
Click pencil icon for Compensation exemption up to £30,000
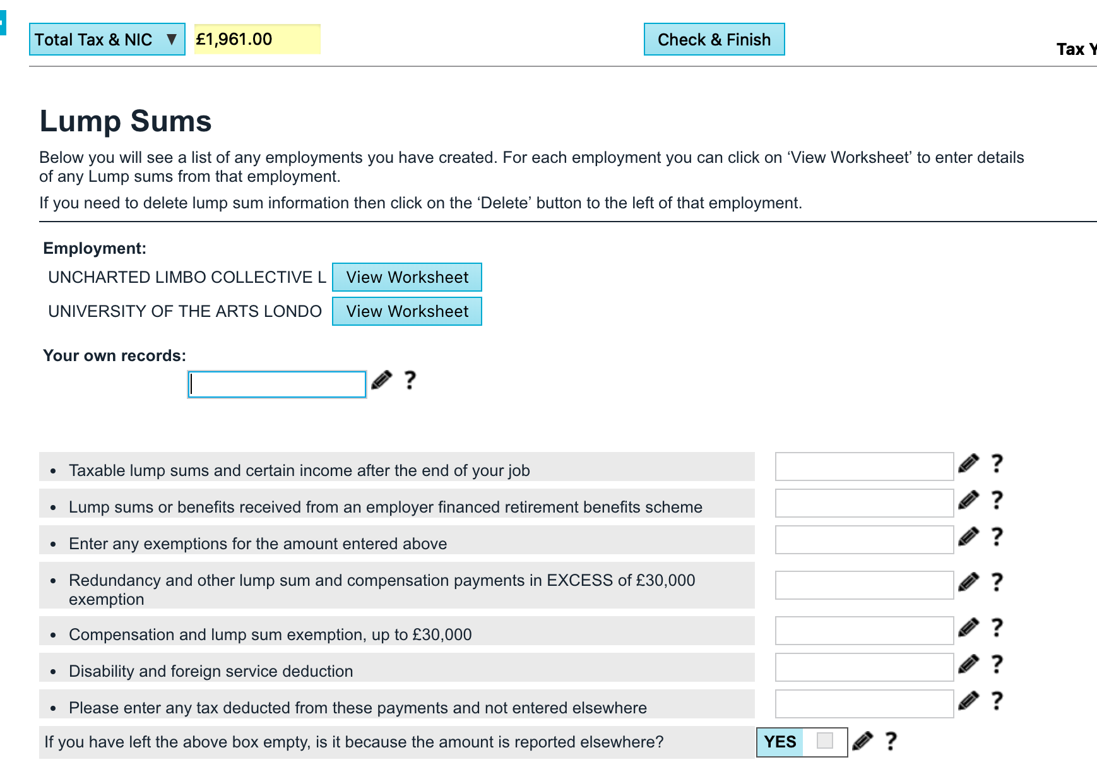click(x=968, y=628)
